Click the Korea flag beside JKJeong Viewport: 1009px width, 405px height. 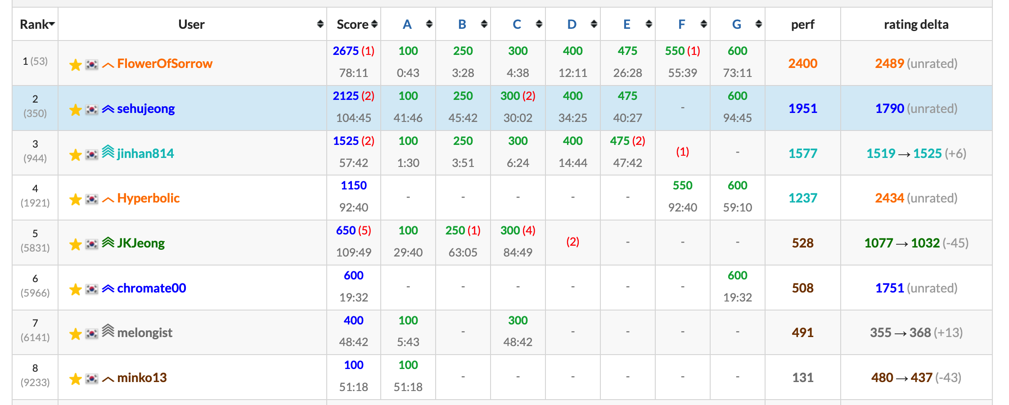tap(92, 244)
